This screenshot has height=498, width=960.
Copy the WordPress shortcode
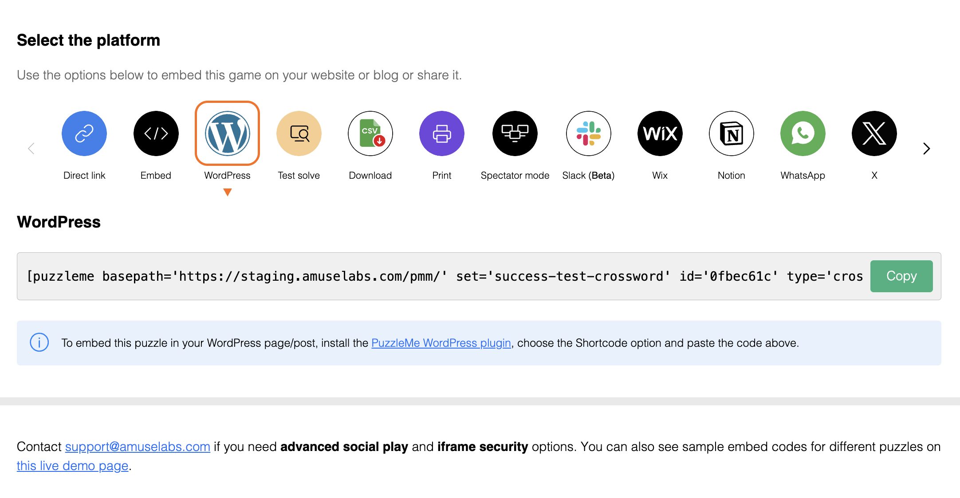901,276
